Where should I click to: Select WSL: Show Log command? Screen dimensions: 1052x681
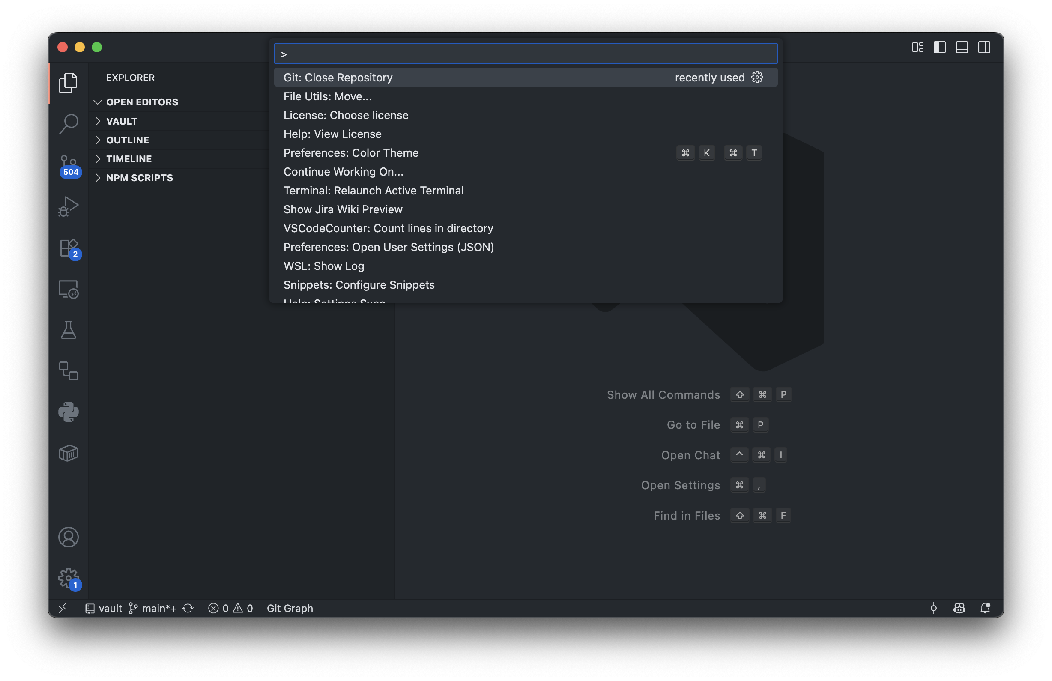[x=526, y=266]
